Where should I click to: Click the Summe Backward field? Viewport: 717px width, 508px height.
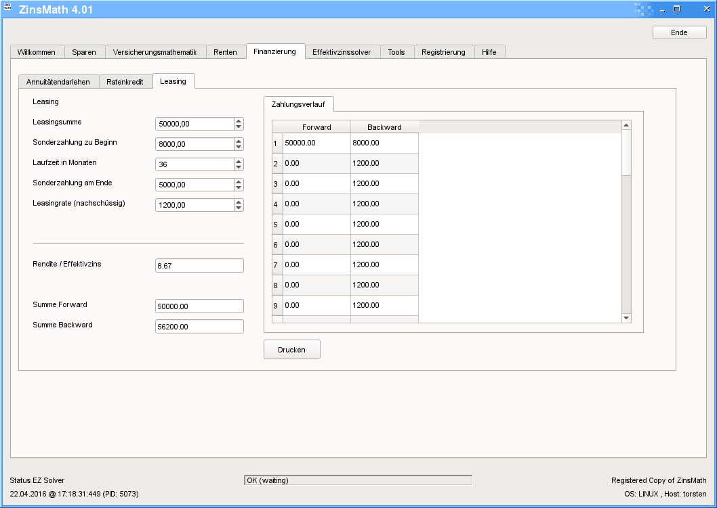click(x=199, y=327)
